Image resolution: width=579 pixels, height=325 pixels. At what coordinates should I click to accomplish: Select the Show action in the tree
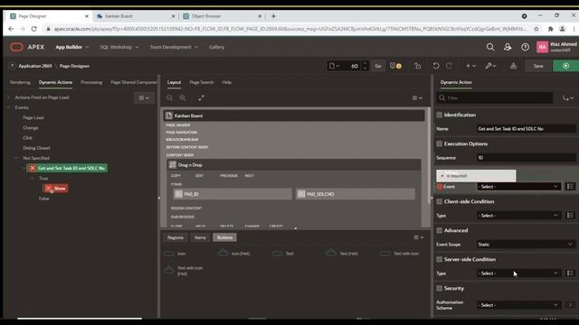point(56,189)
